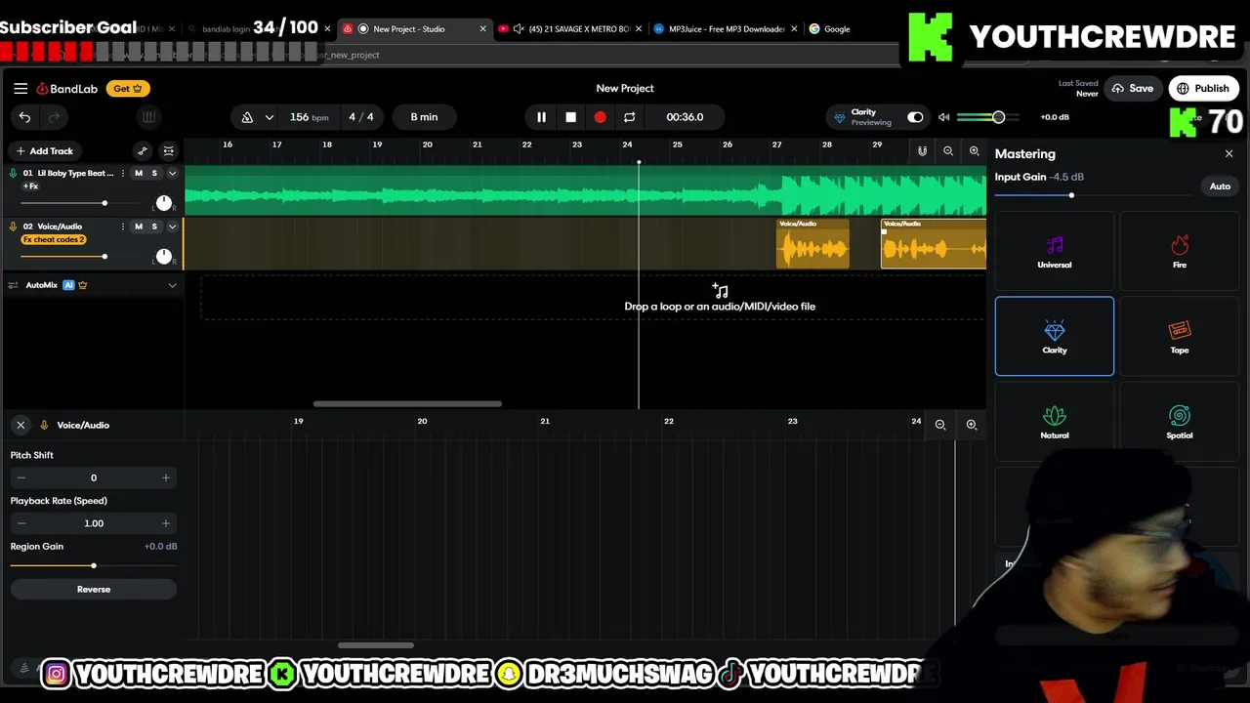Image resolution: width=1250 pixels, height=703 pixels.
Task: Switch to MP3Juice browser tab
Action: click(726, 29)
